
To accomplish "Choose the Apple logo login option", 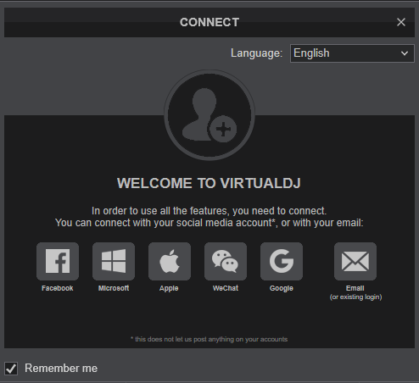I will [170, 261].
